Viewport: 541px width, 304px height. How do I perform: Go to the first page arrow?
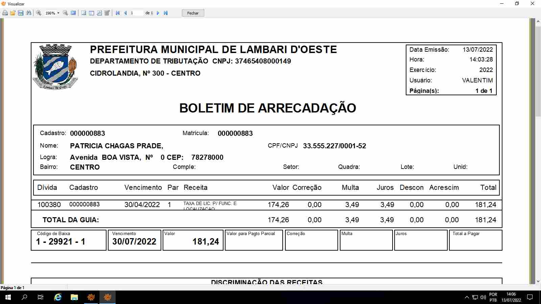point(118,13)
